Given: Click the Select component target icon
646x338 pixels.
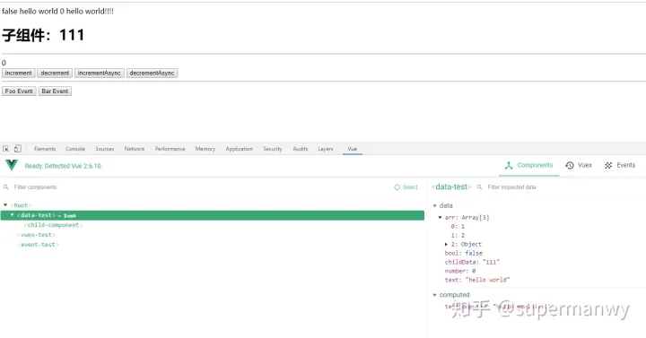Looking at the screenshot, I should (x=397, y=187).
